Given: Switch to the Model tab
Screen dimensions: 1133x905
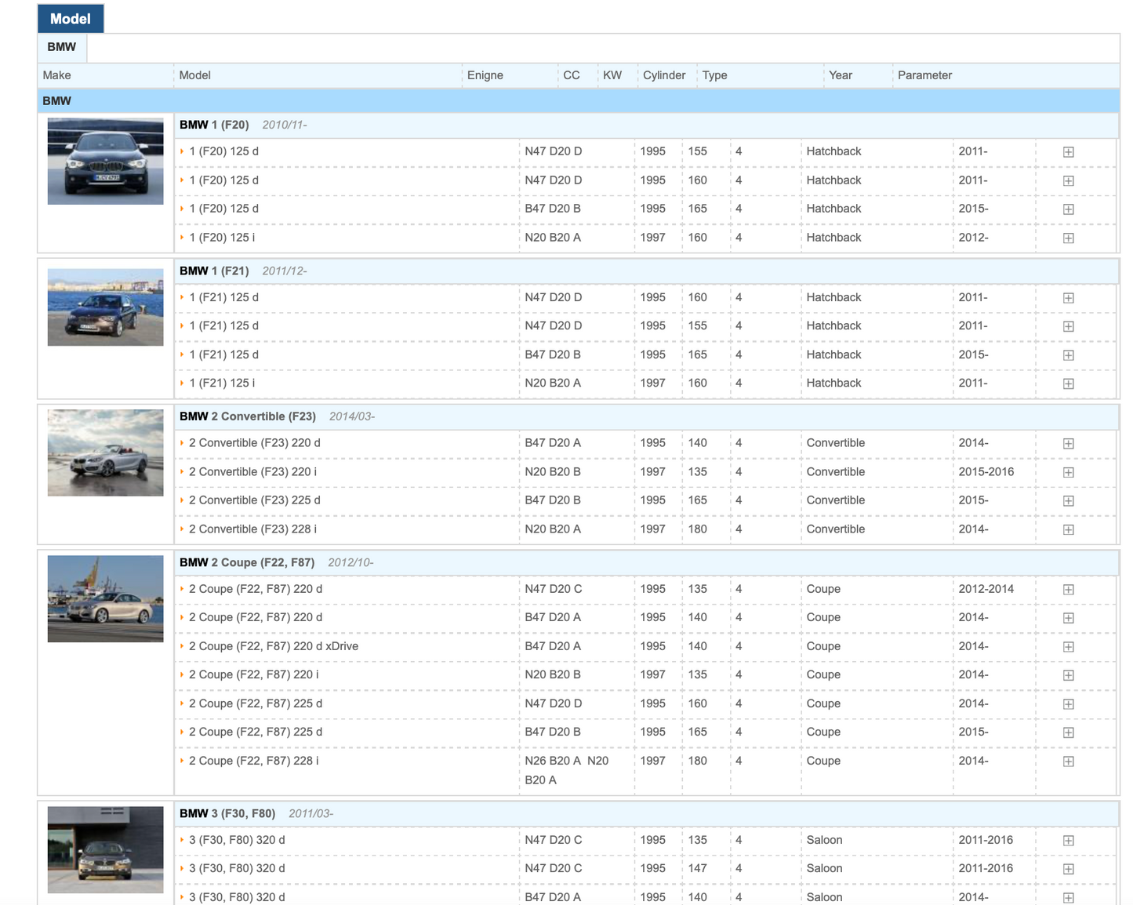Looking at the screenshot, I should [71, 19].
